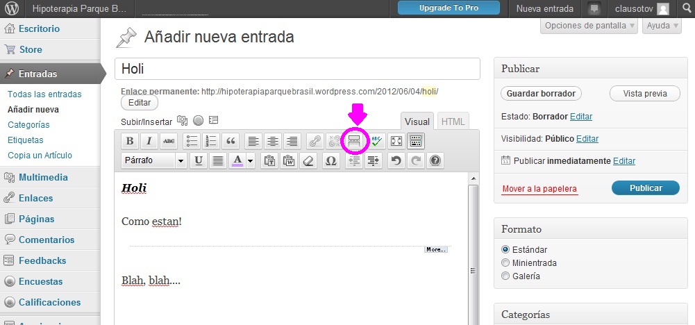Choose the Minientrada format
This screenshot has width=695, height=325.
pyautogui.click(x=505, y=263)
